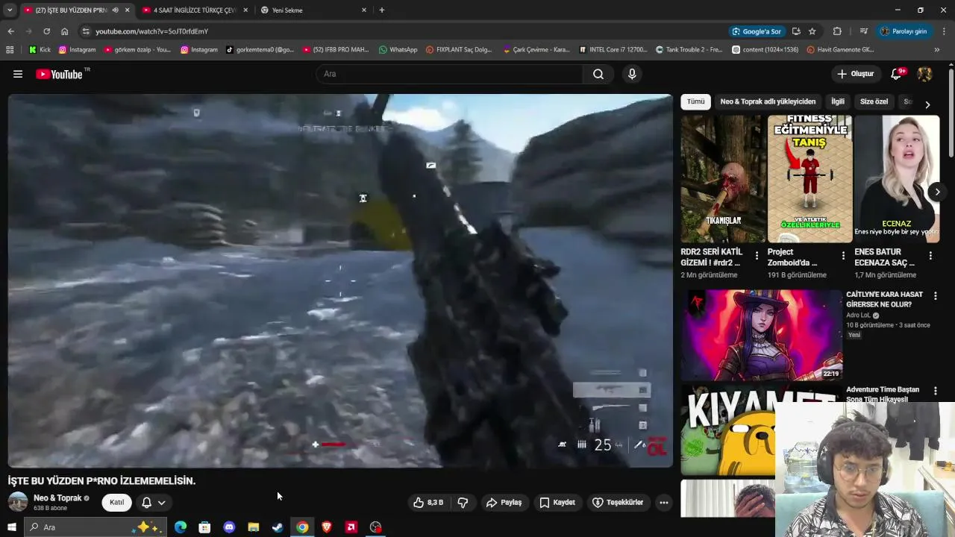The image size is (955, 537).
Task: Open Teşekkürler super thanks button
Action: point(618,503)
